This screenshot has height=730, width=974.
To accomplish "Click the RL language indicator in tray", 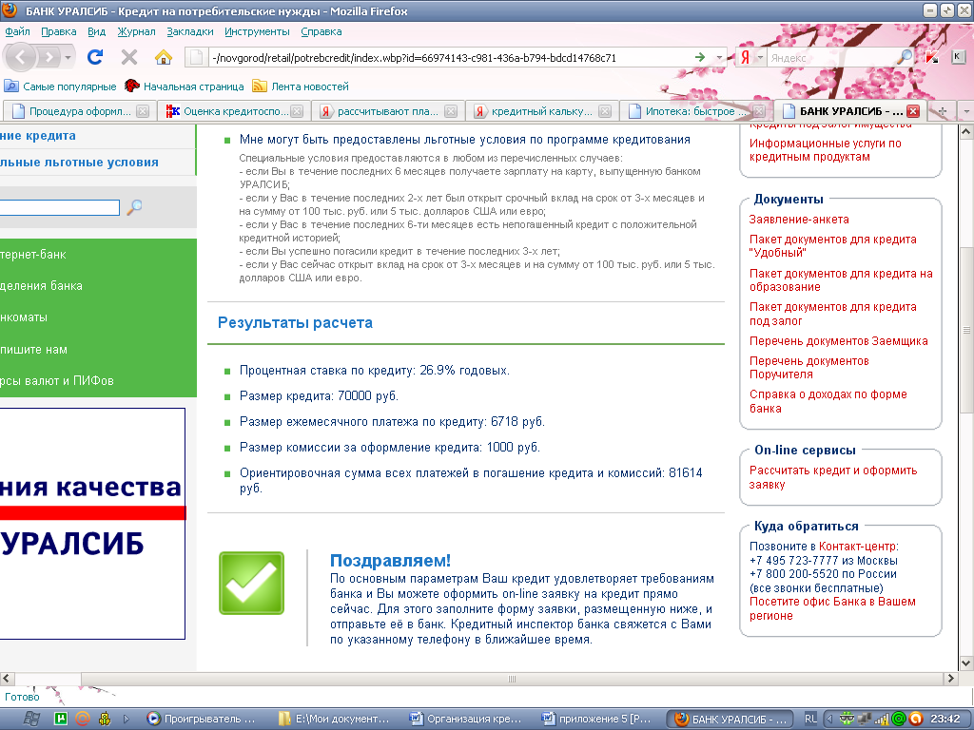I will (810, 719).
